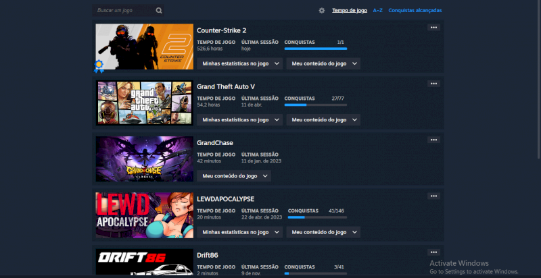541x278 pixels.
Task: Click the '11 de jan. de 2023' date
Action: (261, 161)
